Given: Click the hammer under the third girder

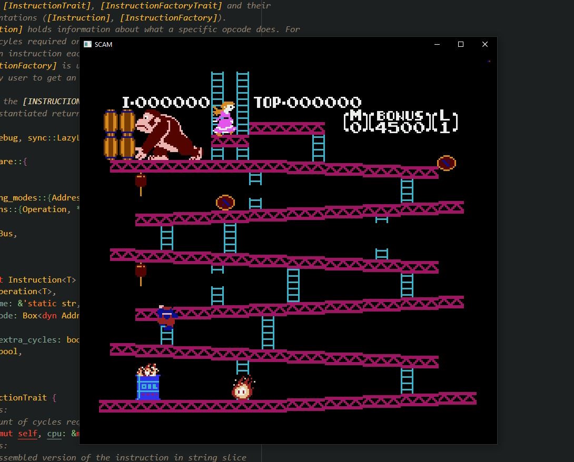Looking at the screenshot, I should click(141, 274).
